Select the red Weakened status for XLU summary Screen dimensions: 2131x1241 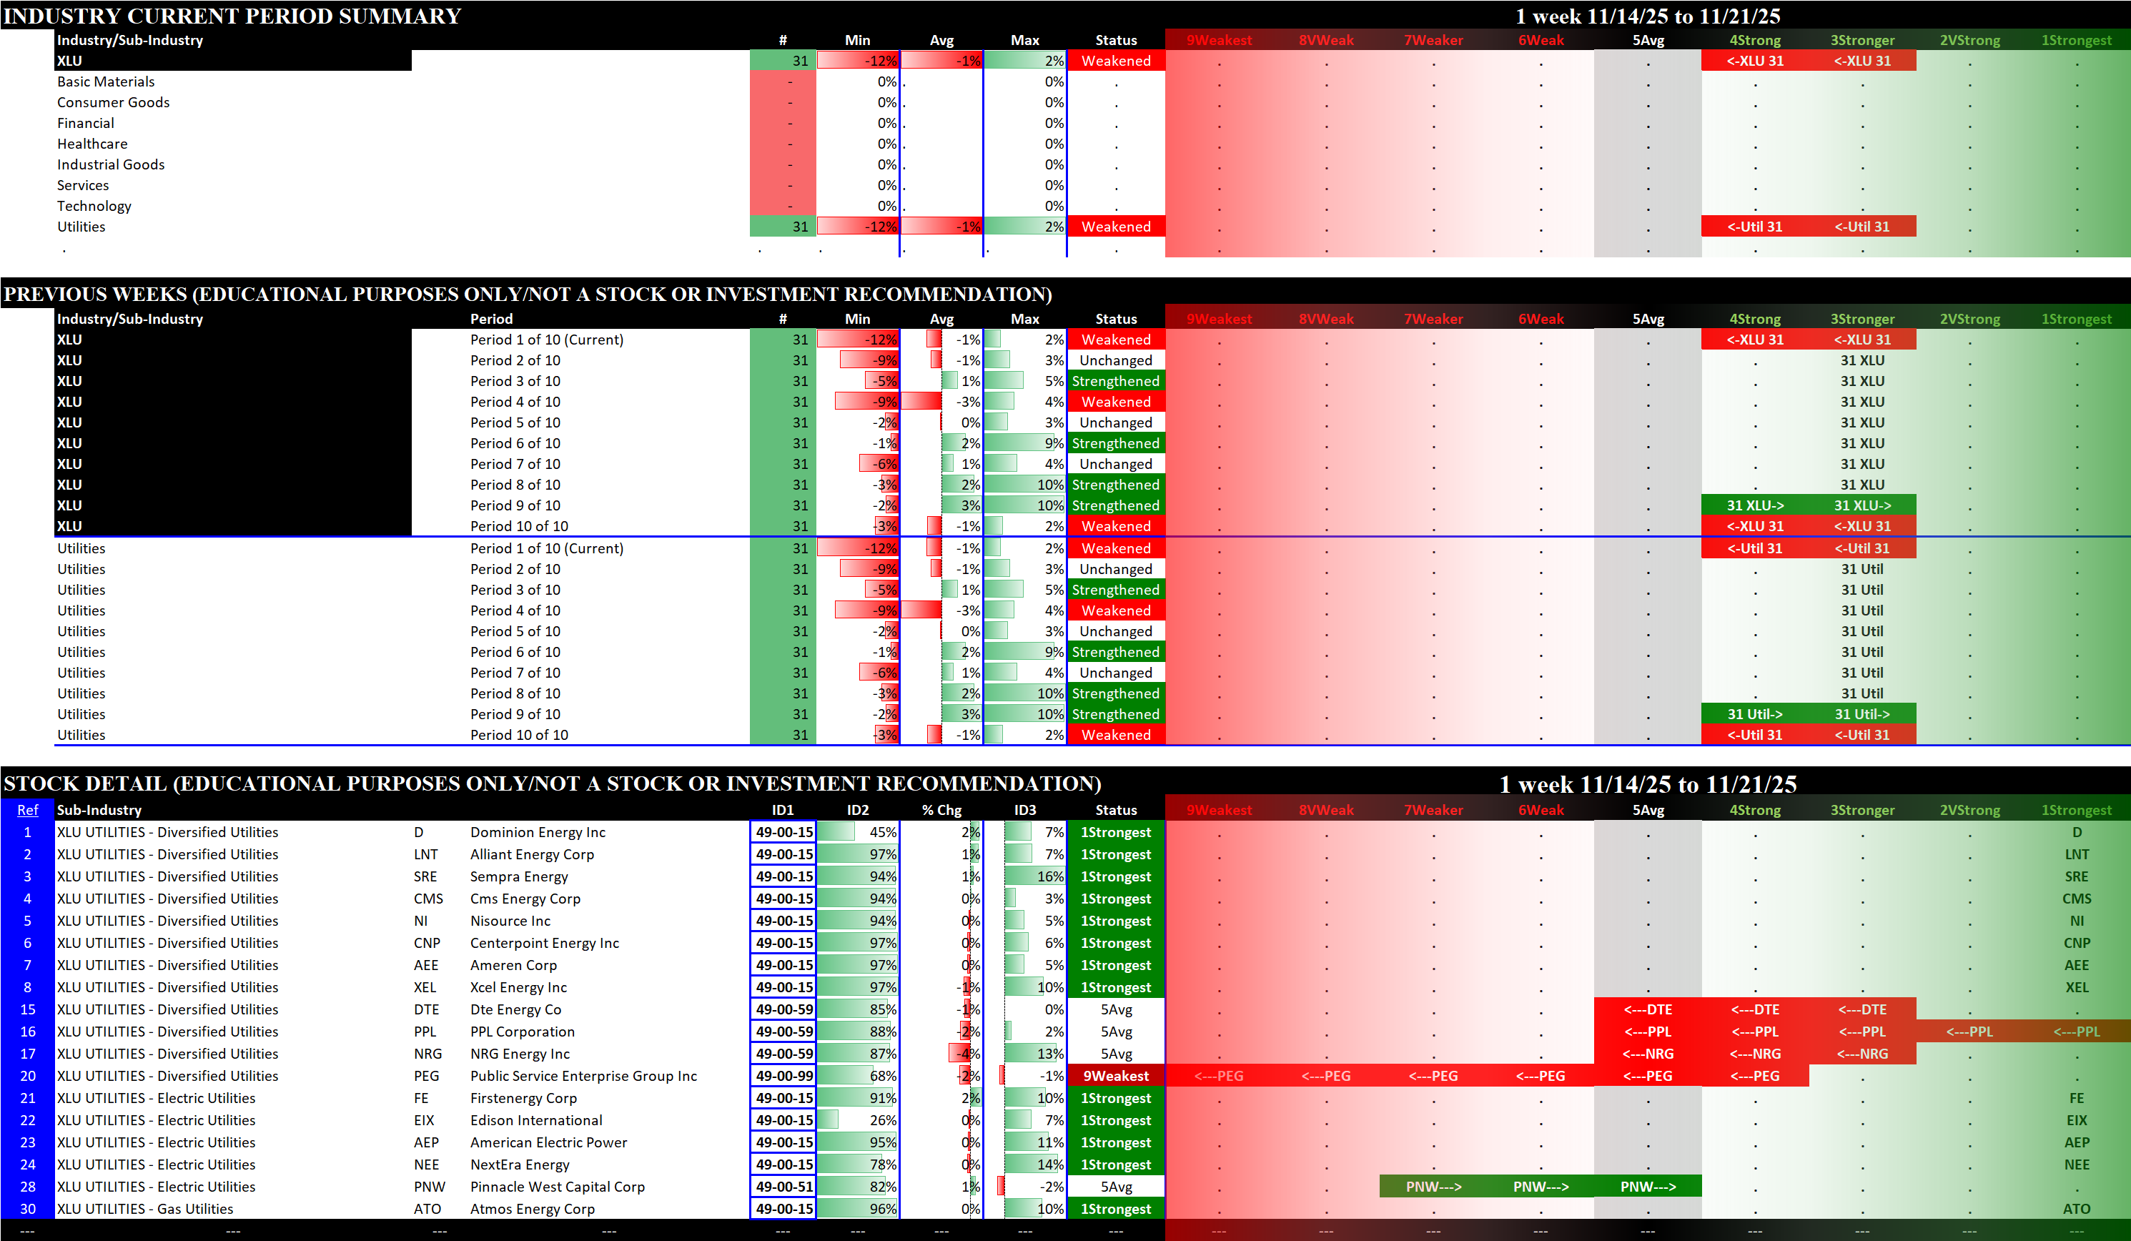[x=1115, y=61]
